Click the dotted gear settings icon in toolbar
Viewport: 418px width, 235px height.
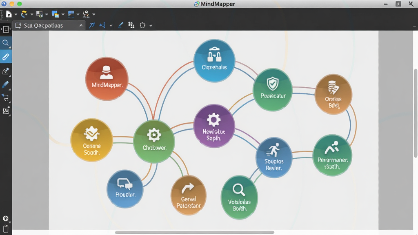pyautogui.click(x=142, y=25)
